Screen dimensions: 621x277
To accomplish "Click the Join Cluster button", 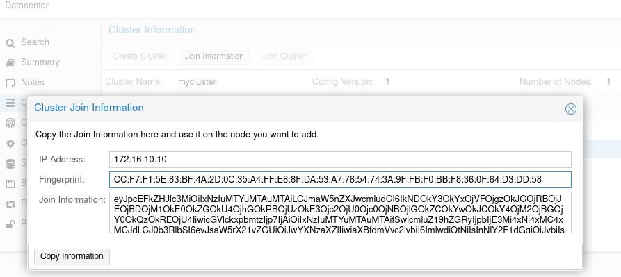I will 284,56.
